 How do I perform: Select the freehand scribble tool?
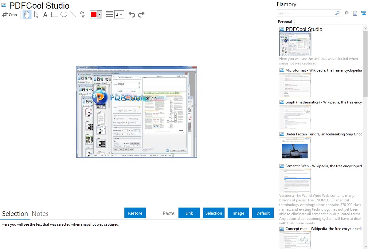pyautogui.click(x=82, y=14)
